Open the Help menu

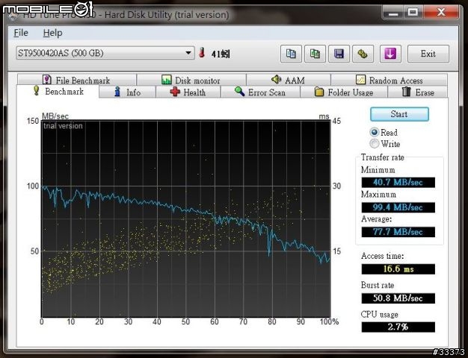(52, 33)
